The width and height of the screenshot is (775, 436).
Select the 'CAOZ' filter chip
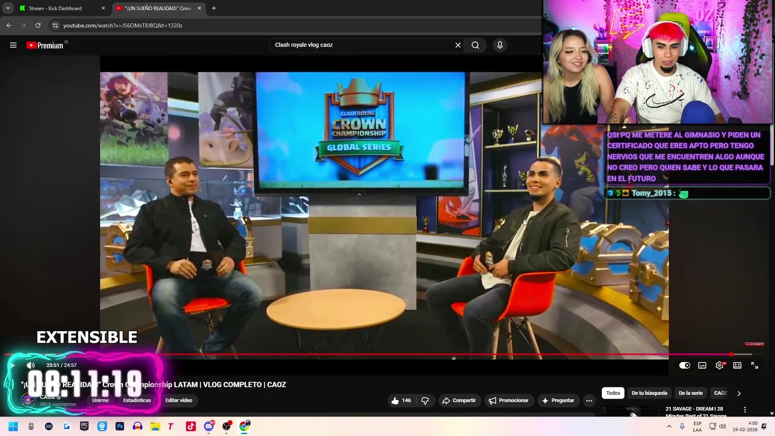pos(720,393)
